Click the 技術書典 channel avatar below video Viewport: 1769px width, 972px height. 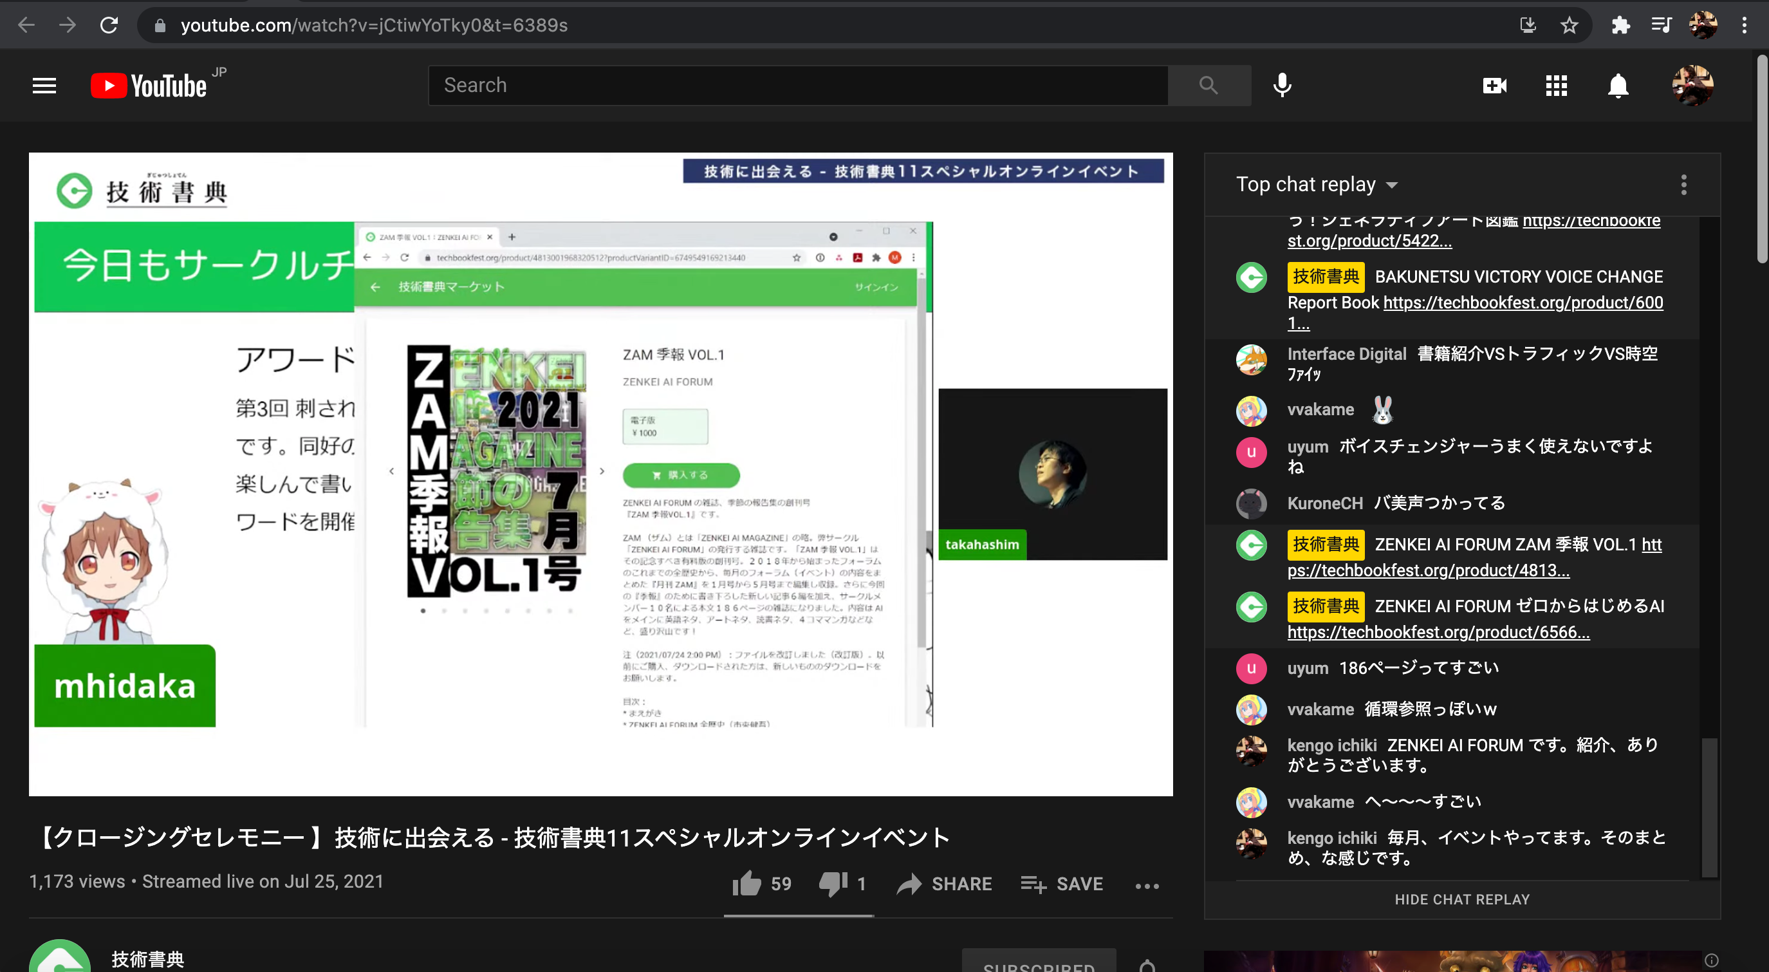(60, 956)
